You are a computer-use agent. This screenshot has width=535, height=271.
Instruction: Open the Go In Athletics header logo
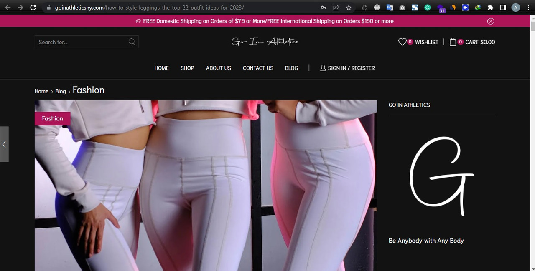265,42
